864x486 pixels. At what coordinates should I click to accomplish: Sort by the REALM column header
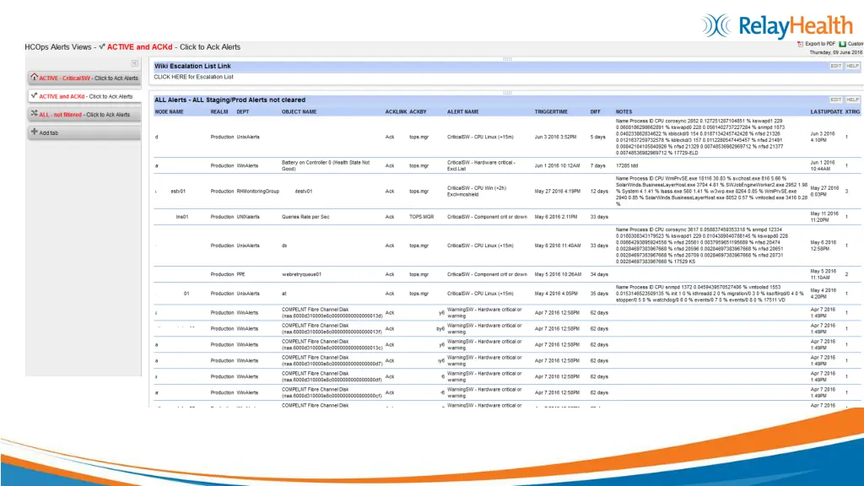219,112
